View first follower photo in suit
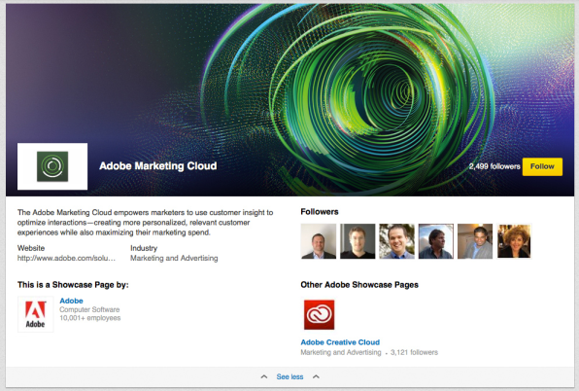Image resolution: width=579 pixels, height=391 pixels. coord(319,241)
